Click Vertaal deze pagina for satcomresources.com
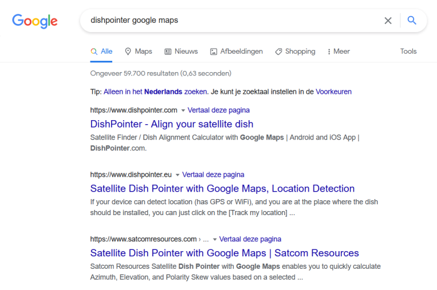This screenshot has width=437, height=290. point(250,239)
